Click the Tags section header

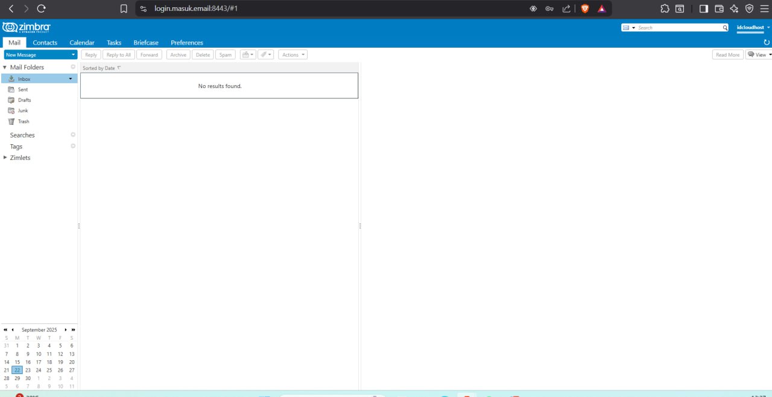(x=16, y=147)
